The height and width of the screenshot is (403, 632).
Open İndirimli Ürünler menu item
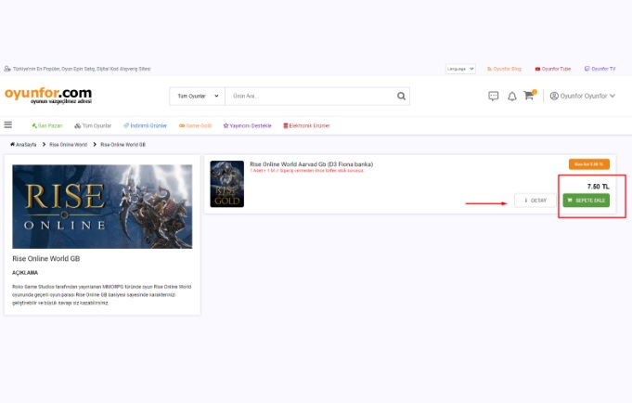[145, 125]
